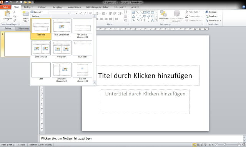Screen dimensions: 246x147
Task: Click the title placeholder on the slide
Action: (x=145, y=76)
